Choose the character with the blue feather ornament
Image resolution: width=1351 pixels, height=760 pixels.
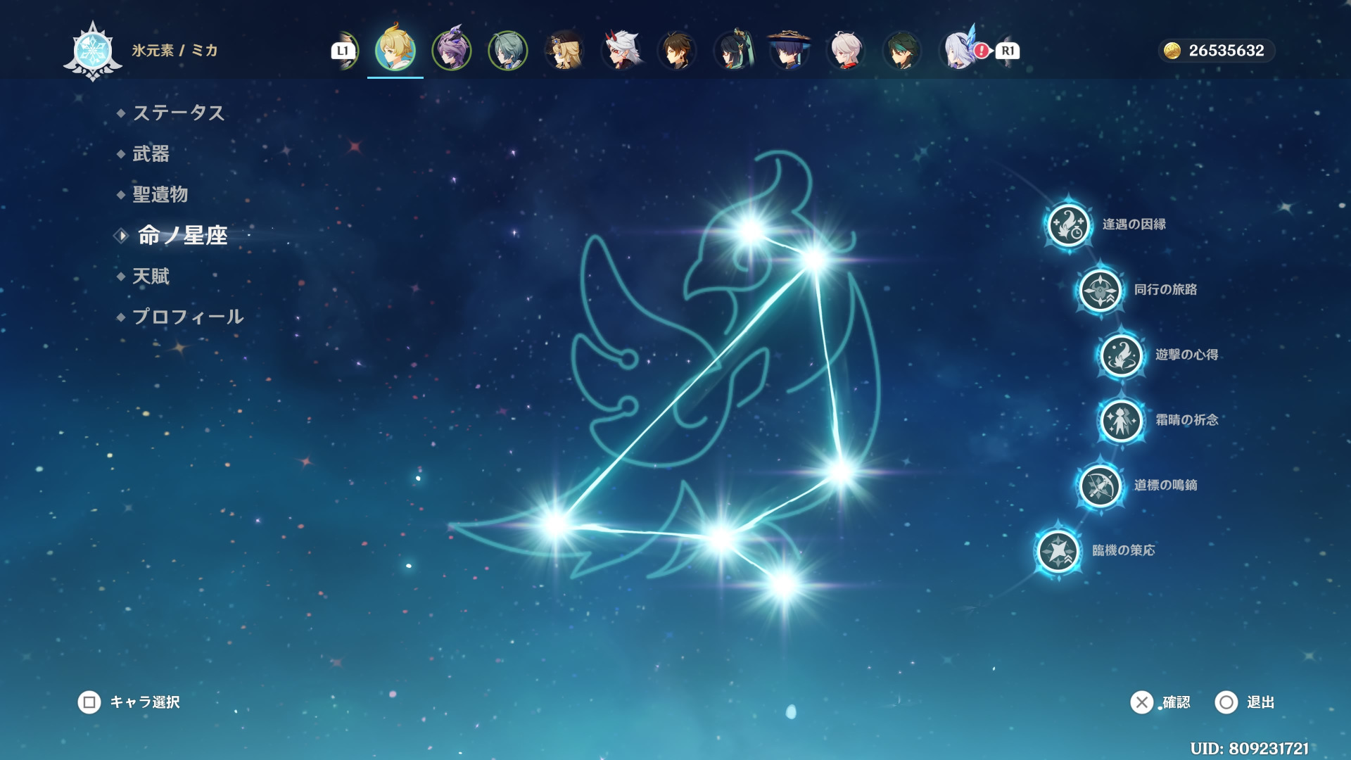958,50
